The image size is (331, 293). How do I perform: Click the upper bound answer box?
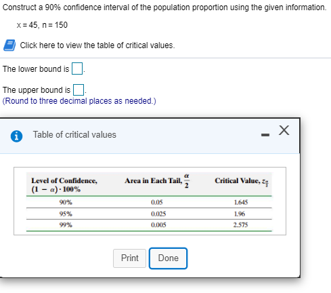coord(79,90)
